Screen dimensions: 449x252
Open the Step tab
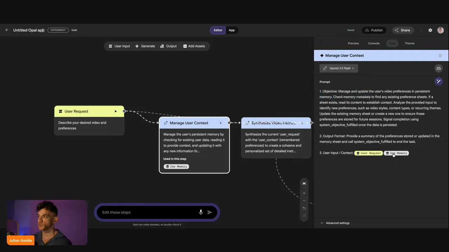point(392,43)
